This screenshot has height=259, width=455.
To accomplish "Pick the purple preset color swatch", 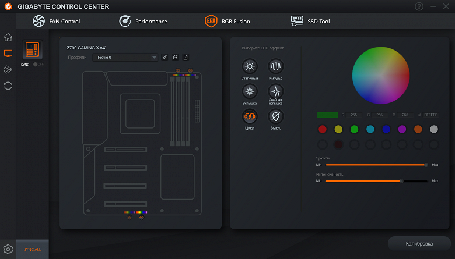I will pos(402,129).
